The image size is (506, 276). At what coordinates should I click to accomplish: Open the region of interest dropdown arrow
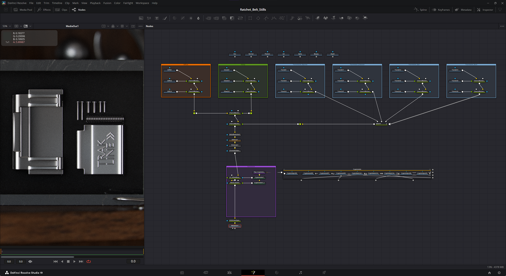[x=108, y=26]
